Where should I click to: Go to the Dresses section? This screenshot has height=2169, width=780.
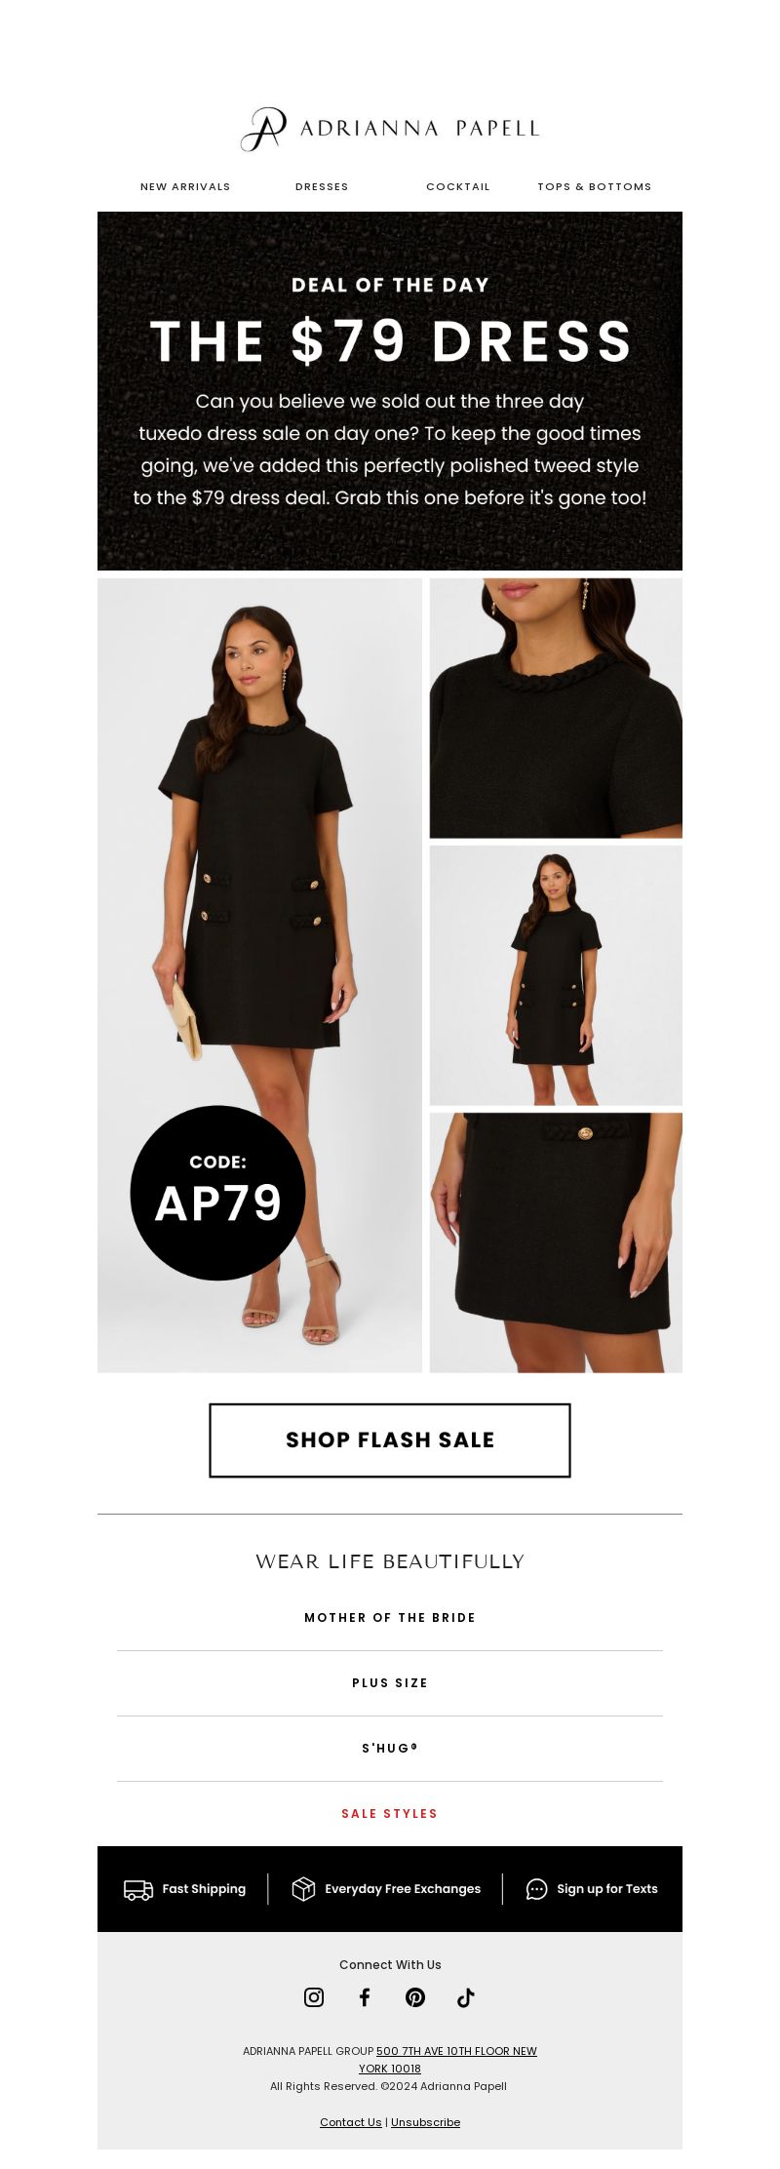(322, 186)
